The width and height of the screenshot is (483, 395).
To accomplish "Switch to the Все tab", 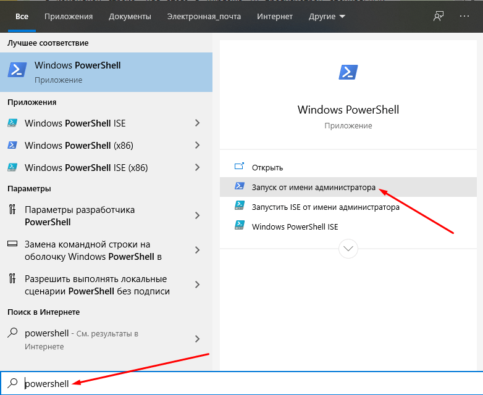I will point(22,16).
